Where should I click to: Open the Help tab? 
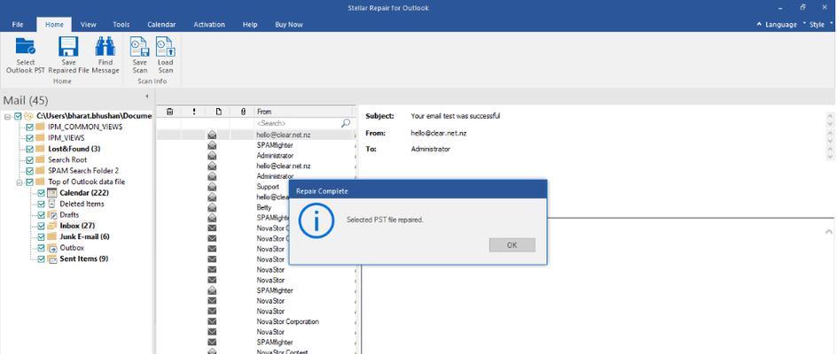(x=249, y=25)
